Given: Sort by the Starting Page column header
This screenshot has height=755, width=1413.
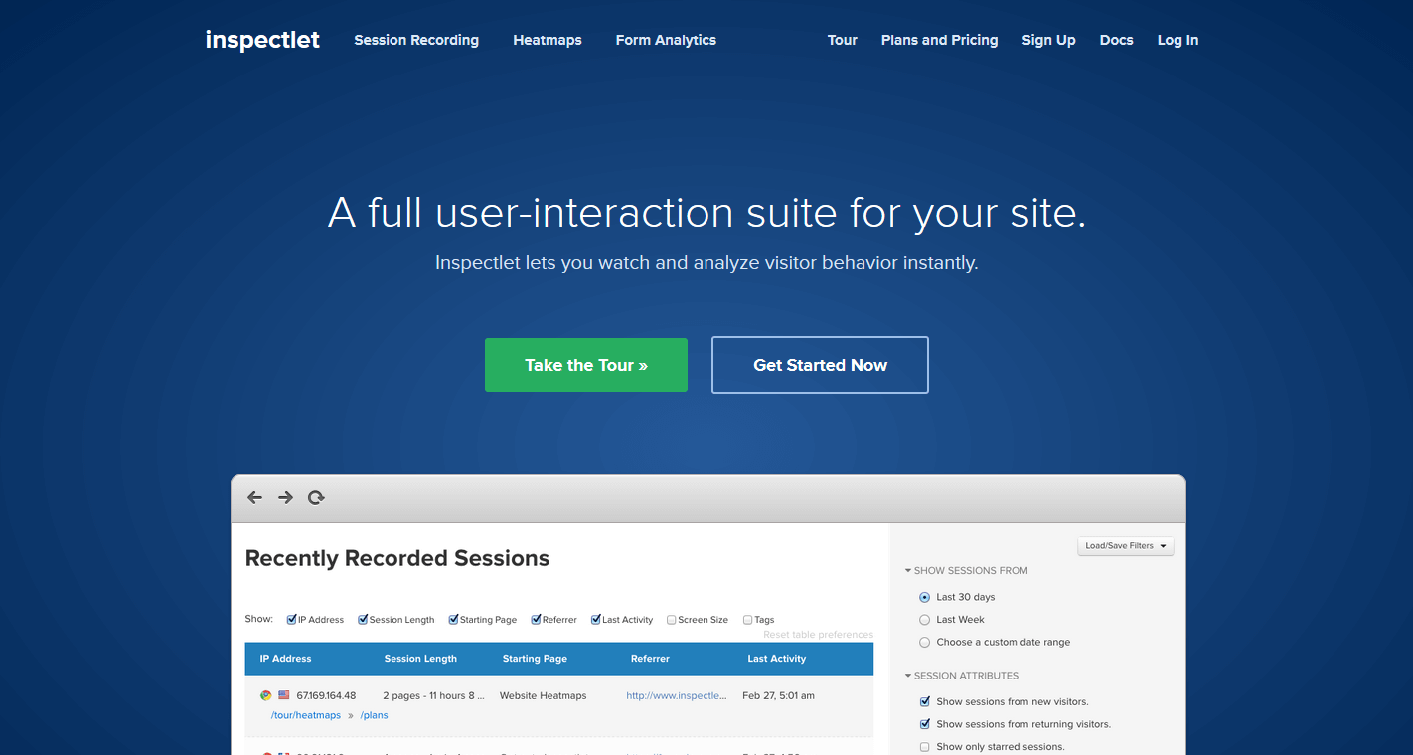Looking at the screenshot, I should (x=535, y=659).
